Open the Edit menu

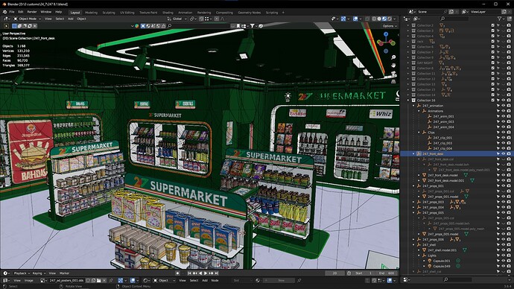pos(21,12)
